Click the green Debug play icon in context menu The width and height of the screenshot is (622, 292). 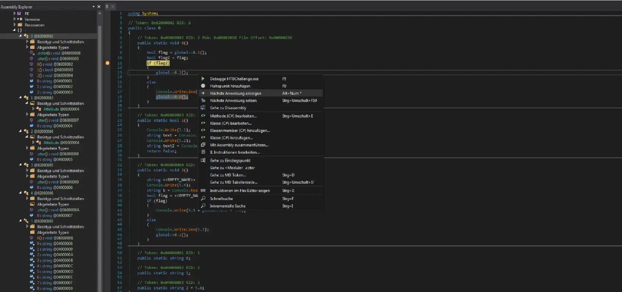pyautogui.click(x=203, y=79)
